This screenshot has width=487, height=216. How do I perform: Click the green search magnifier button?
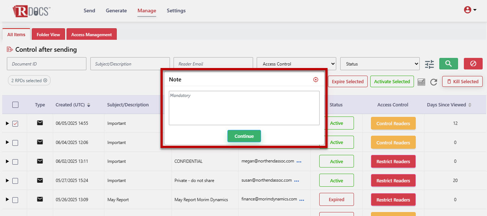click(x=448, y=64)
